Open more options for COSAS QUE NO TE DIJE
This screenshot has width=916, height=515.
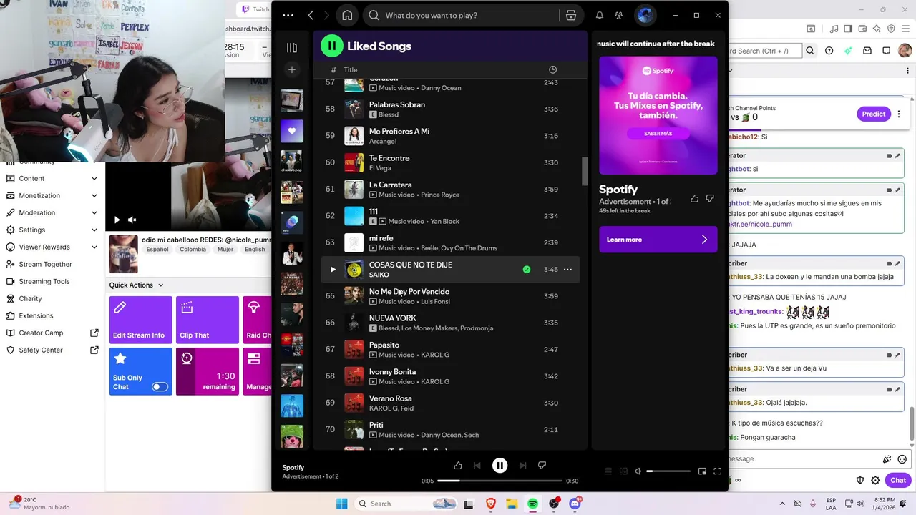[x=567, y=270]
